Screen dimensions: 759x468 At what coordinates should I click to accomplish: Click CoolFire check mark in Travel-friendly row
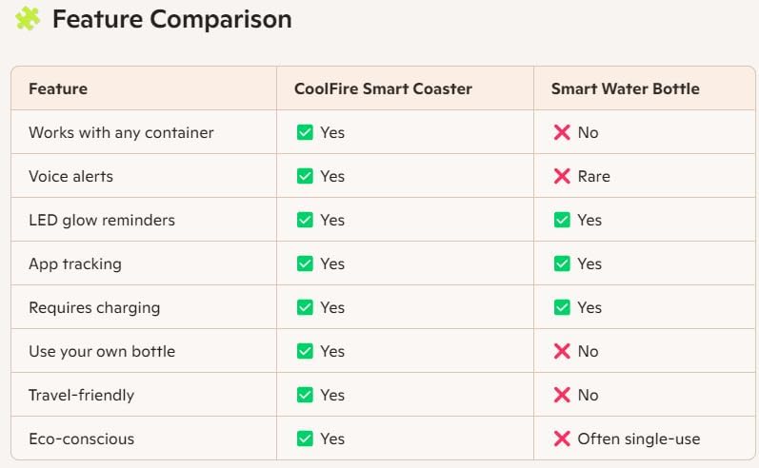(305, 395)
